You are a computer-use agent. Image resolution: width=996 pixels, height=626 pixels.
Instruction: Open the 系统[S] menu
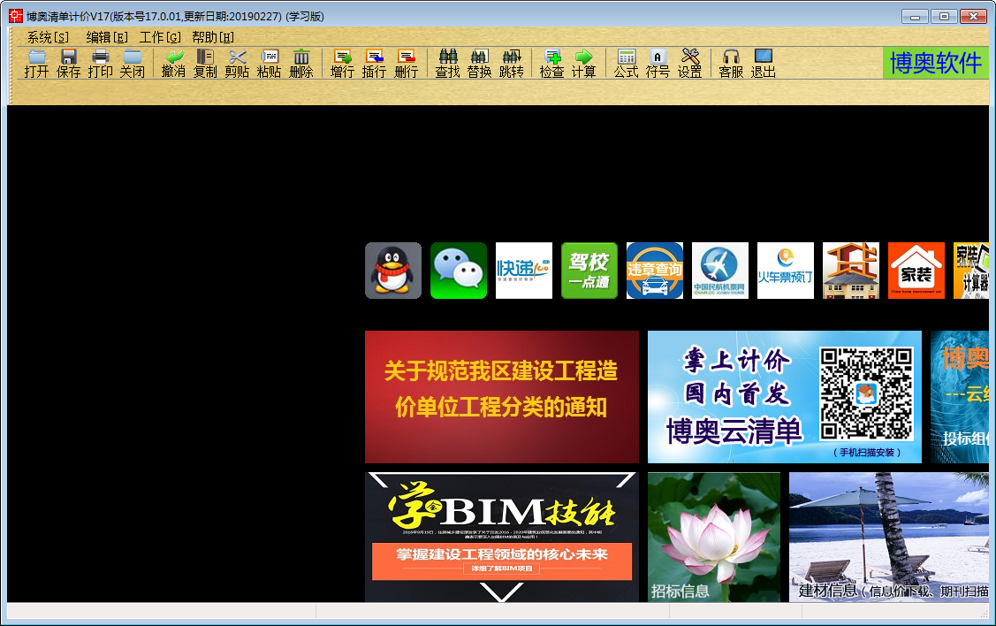(48, 37)
